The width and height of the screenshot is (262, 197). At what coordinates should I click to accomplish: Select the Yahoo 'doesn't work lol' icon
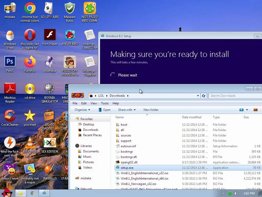[x=10, y=174]
